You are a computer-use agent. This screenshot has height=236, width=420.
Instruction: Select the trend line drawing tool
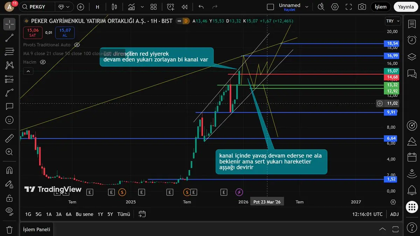(x=9, y=38)
